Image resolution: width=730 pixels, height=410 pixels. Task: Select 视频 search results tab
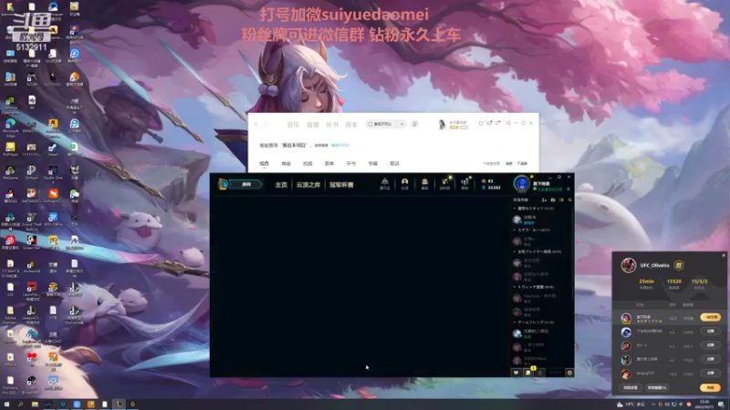click(x=308, y=164)
